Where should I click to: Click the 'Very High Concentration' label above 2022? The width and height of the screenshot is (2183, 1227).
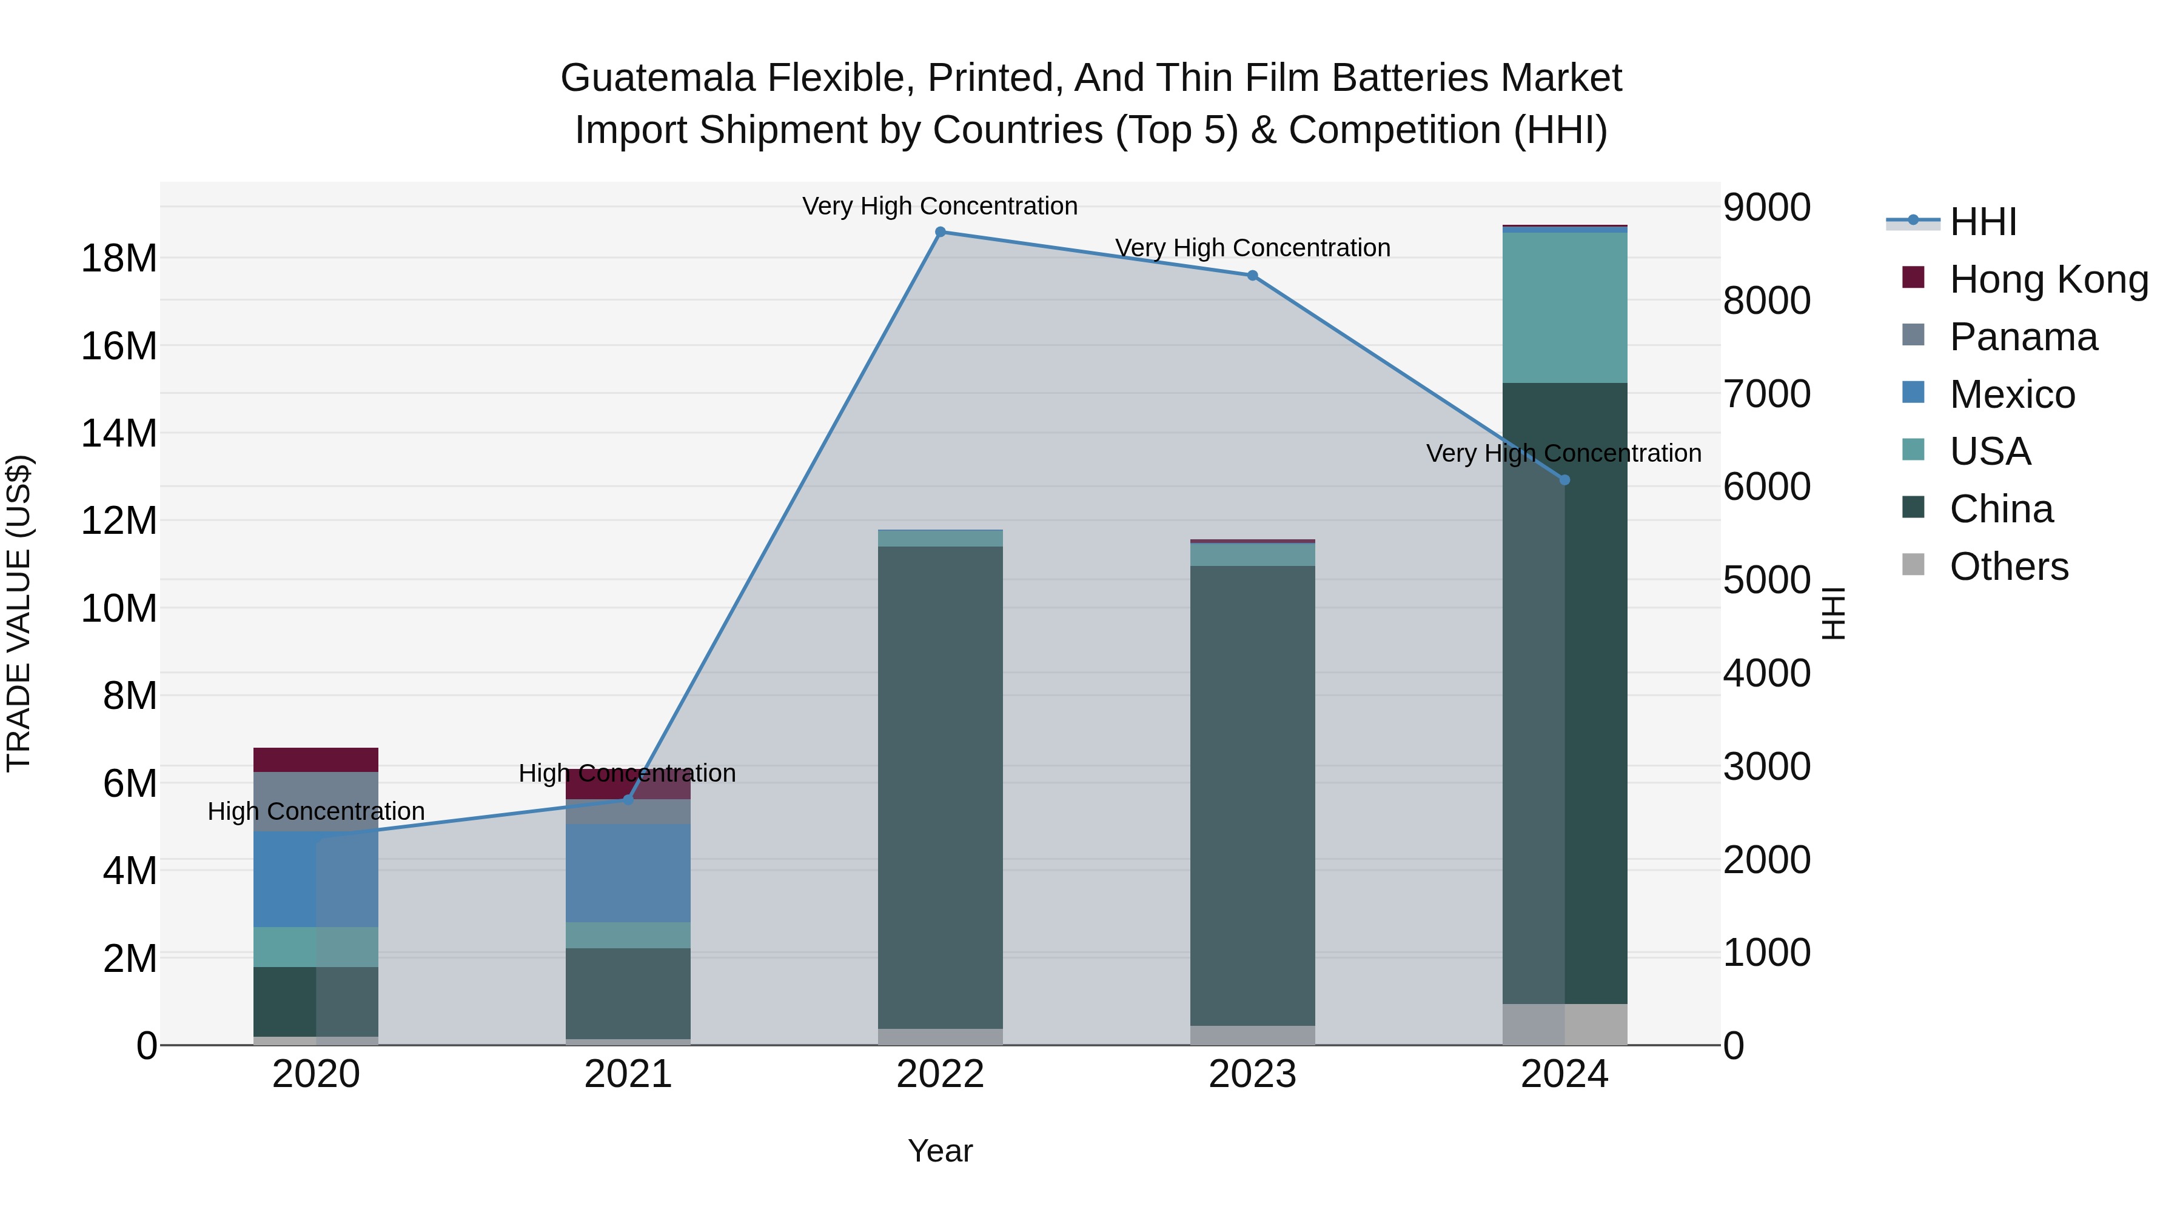[x=940, y=206]
